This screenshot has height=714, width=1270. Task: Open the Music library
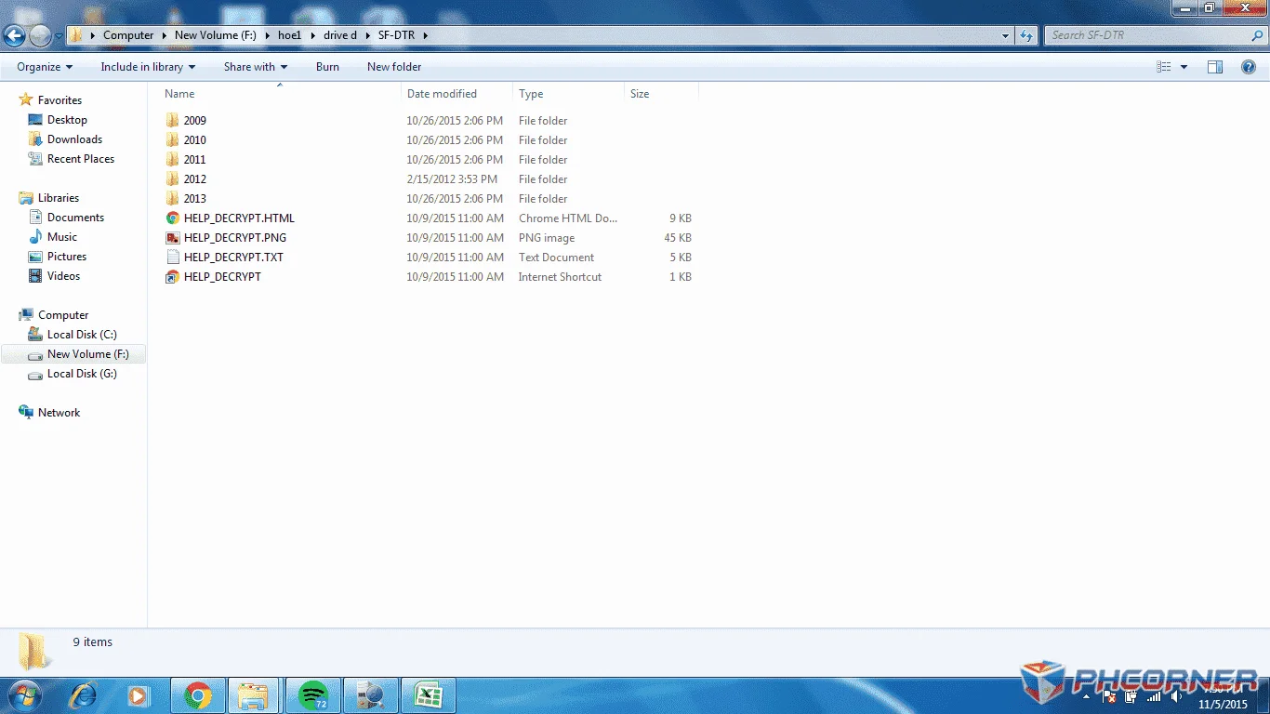62,237
